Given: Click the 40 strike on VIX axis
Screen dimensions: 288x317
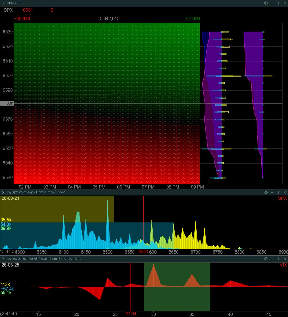Looking at the screenshot, I should pyautogui.click(x=230, y=314).
